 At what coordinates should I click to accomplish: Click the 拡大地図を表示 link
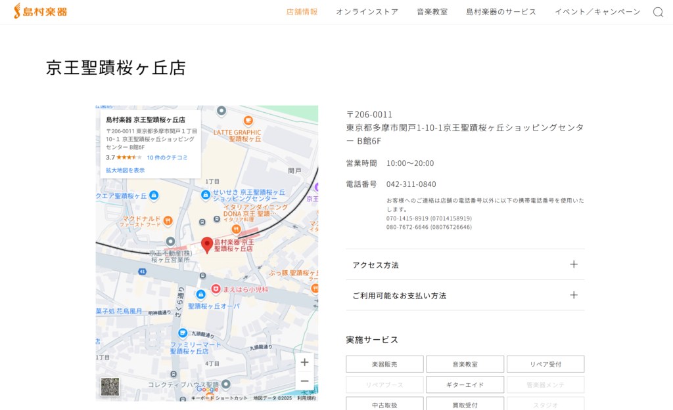click(x=126, y=170)
